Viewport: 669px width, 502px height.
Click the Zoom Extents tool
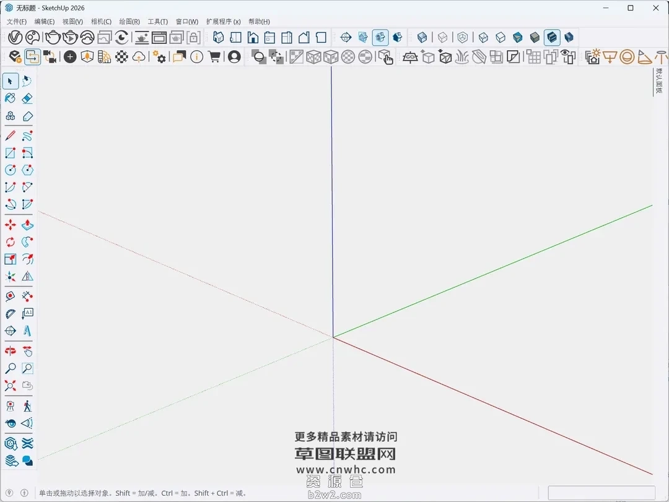tap(11, 386)
